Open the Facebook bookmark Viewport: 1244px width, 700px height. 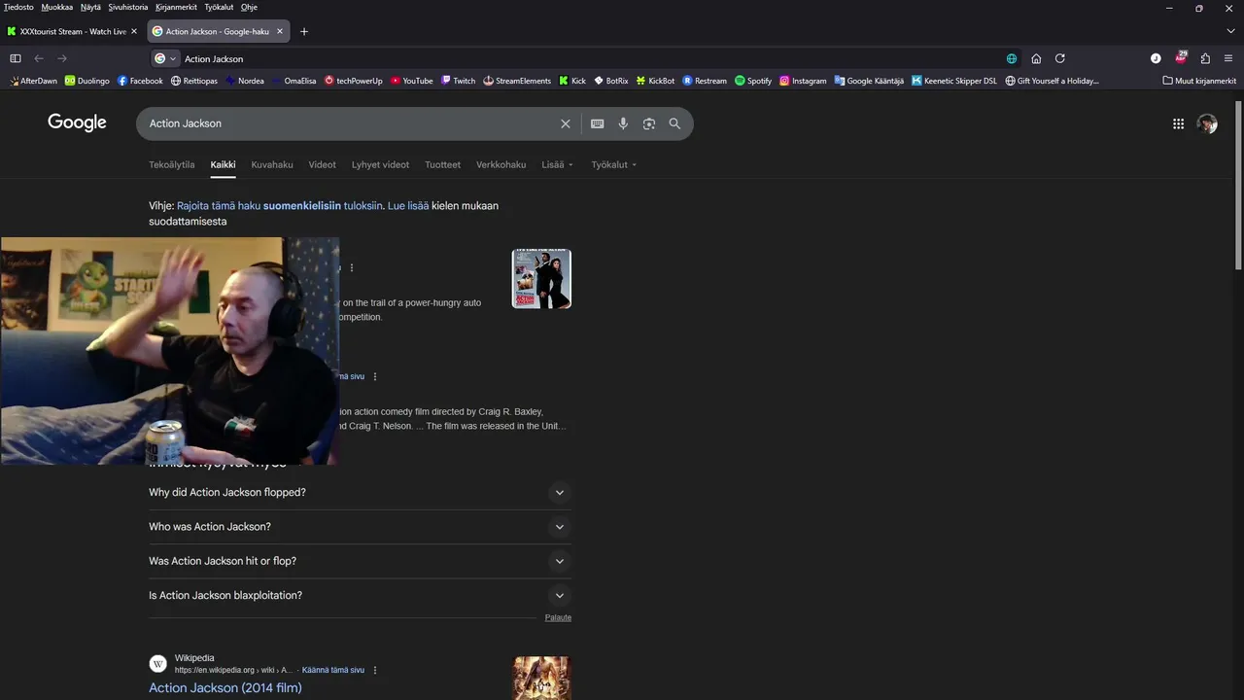[140, 81]
